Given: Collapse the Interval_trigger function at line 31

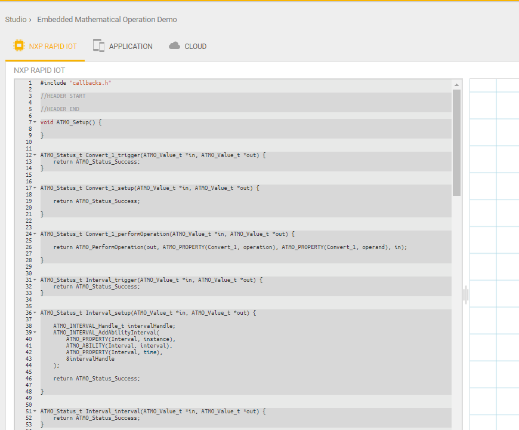Looking at the screenshot, I should pyautogui.click(x=35, y=280).
